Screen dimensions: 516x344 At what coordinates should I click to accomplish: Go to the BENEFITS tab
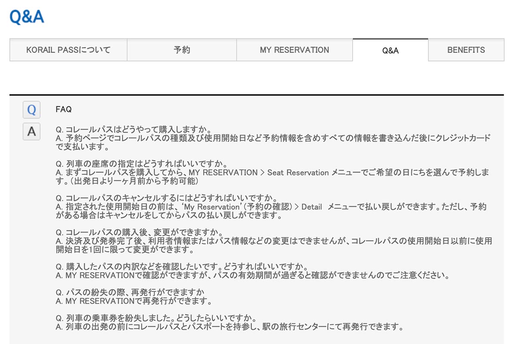(x=466, y=50)
